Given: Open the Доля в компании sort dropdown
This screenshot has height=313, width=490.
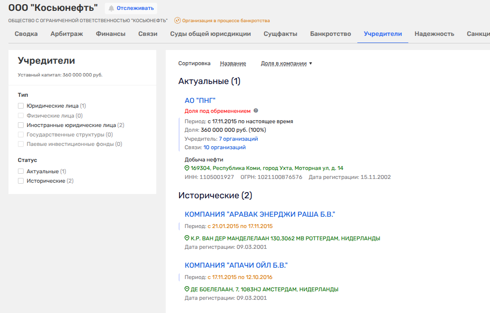Looking at the screenshot, I should [287, 63].
